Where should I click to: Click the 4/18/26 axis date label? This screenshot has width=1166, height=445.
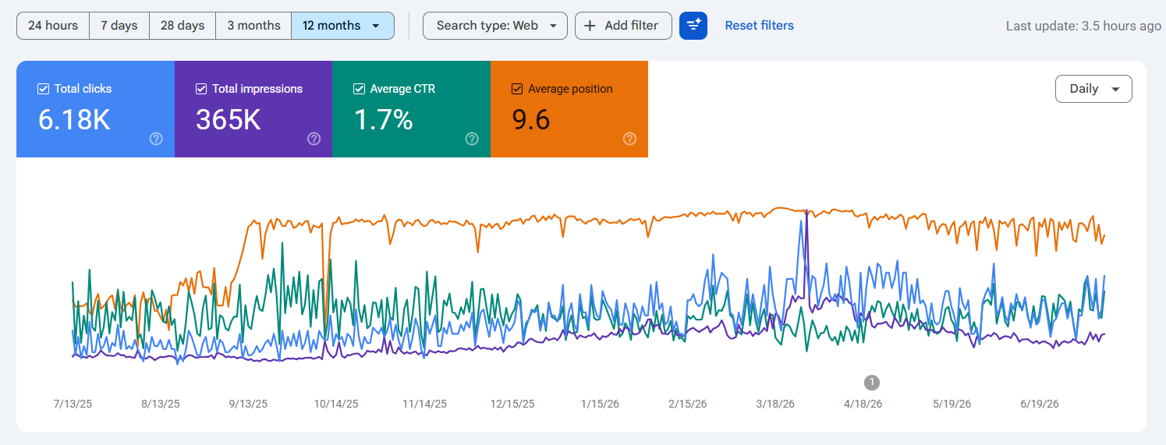[863, 404]
